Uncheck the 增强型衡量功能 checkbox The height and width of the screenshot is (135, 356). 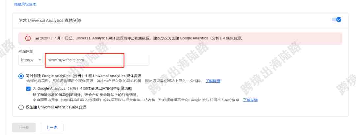coord(28,89)
